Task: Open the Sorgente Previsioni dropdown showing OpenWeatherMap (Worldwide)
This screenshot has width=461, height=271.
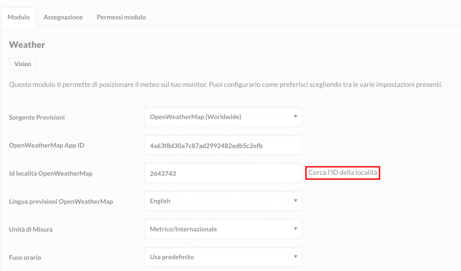Action: (223, 117)
